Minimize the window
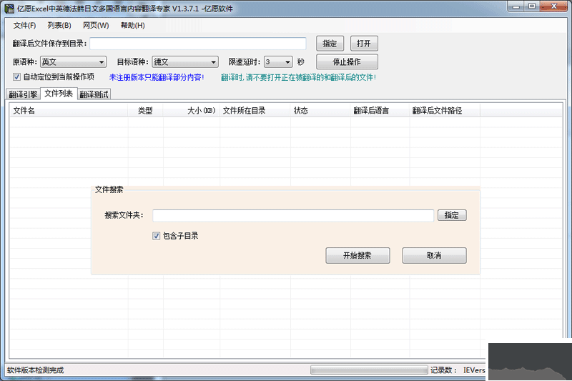572x381 pixels. tap(516, 6)
